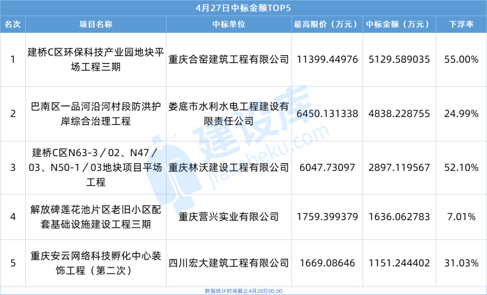Screen dimensions: 487x295
Task: Select the '项目名称' column header
Action: (96, 24)
